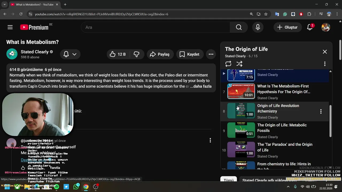Open taskbar volume control
Image resolution: width=342 pixels, height=192 pixels.
pyautogui.click(x=308, y=187)
